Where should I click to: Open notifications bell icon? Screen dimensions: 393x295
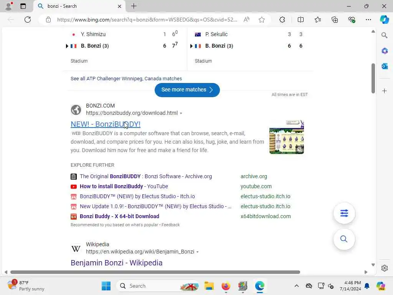pos(367,286)
